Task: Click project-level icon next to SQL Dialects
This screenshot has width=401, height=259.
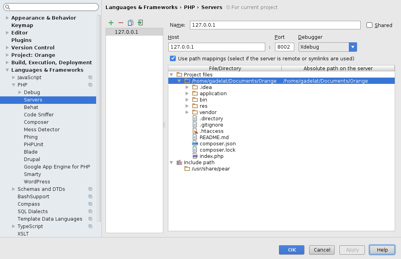Action: (90, 211)
